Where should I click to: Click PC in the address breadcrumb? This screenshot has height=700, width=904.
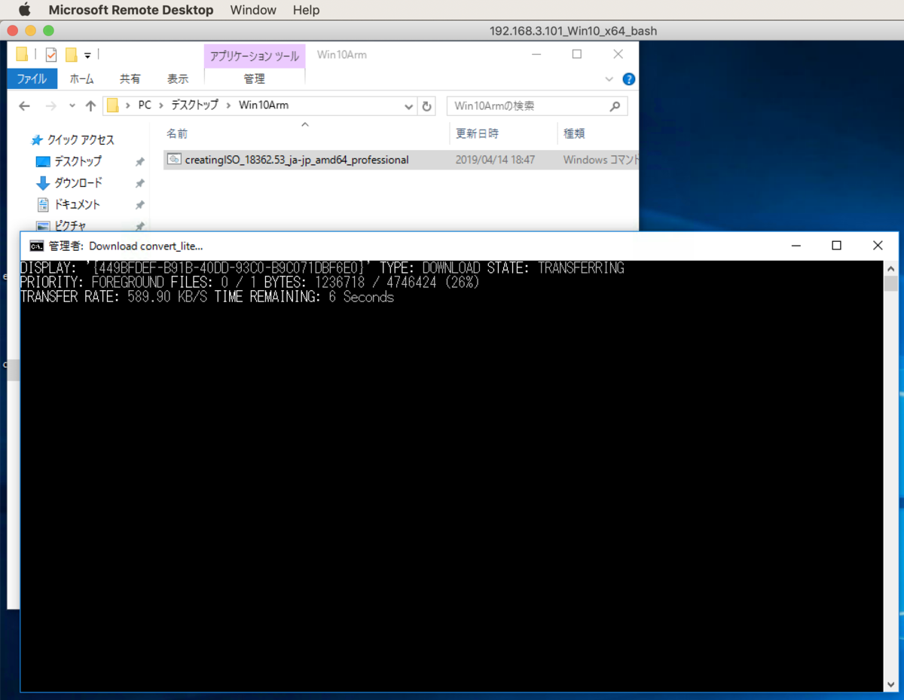(x=145, y=105)
